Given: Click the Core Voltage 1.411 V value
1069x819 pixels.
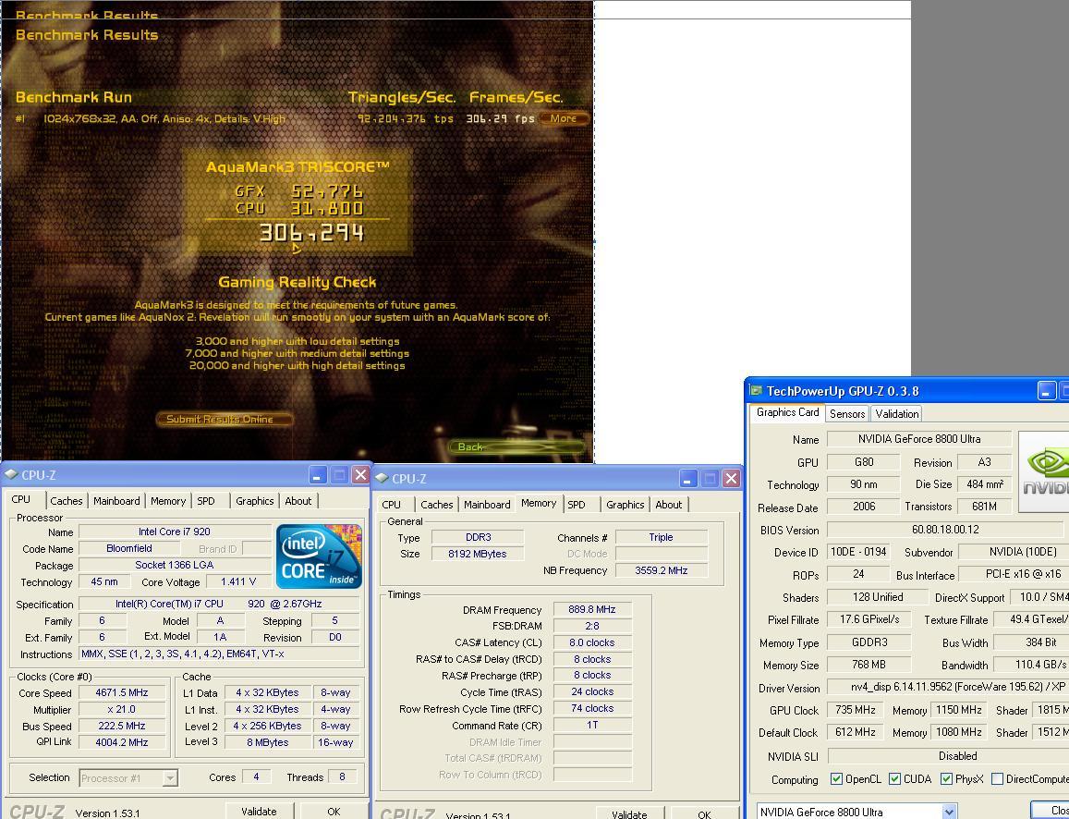Looking at the screenshot, I should point(238,581).
